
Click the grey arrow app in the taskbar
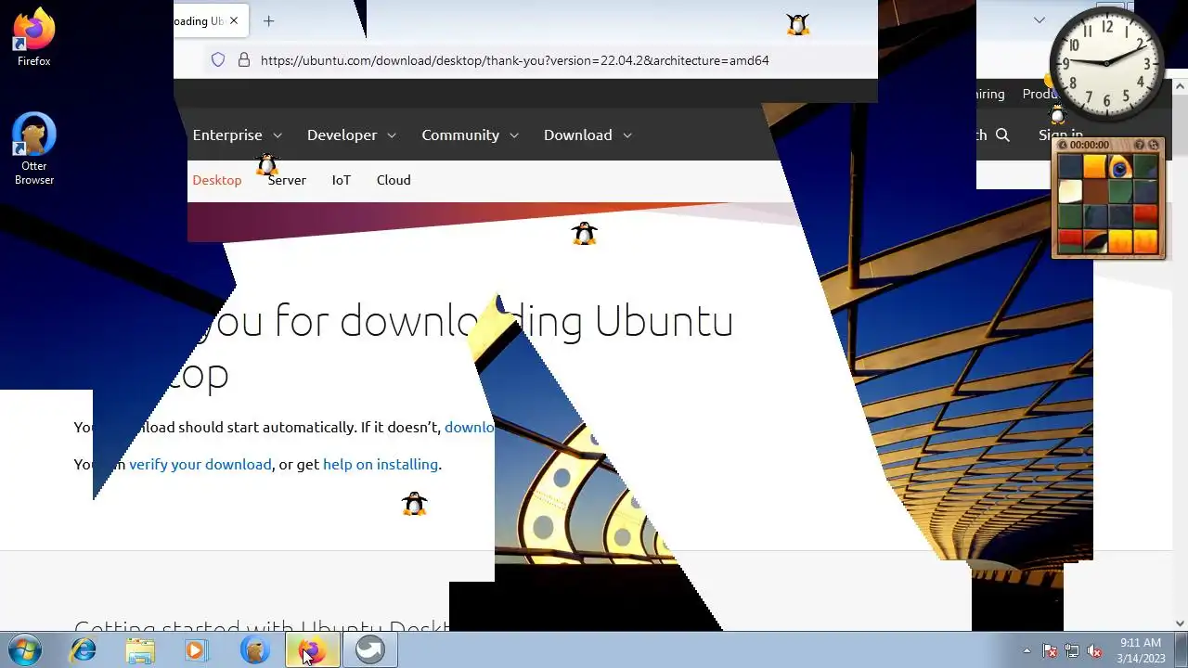click(x=370, y=650)
